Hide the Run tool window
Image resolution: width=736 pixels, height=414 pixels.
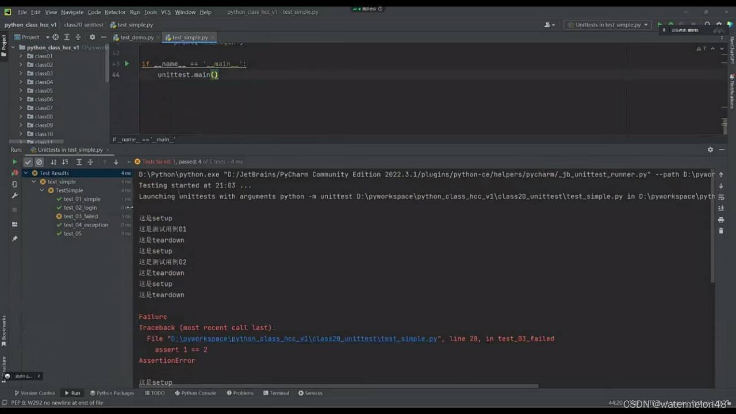point(722,149)
